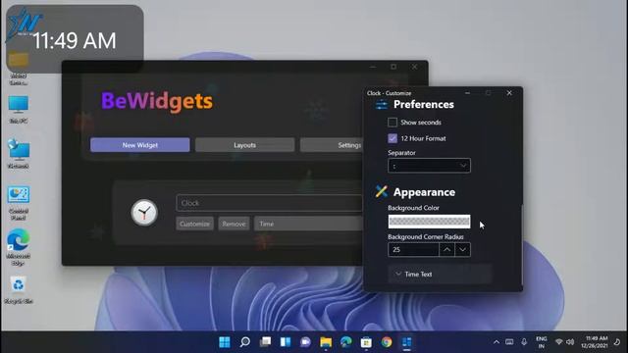
Task: Remove the Clock widget
Action: tap(234, 224)
